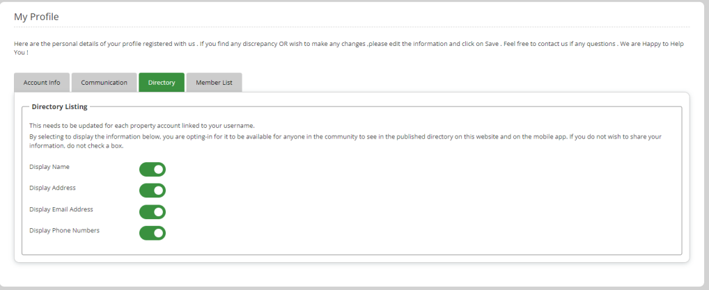This screenshot has width=709, height=290.
Task: Click the My Profile page heading
Action: point(36,17)
